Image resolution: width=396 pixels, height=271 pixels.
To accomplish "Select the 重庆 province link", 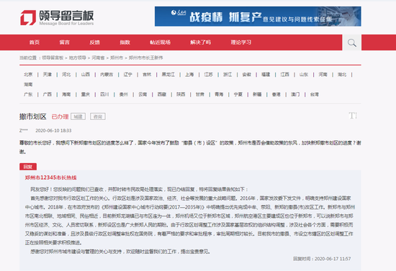I will click(86, 94).
